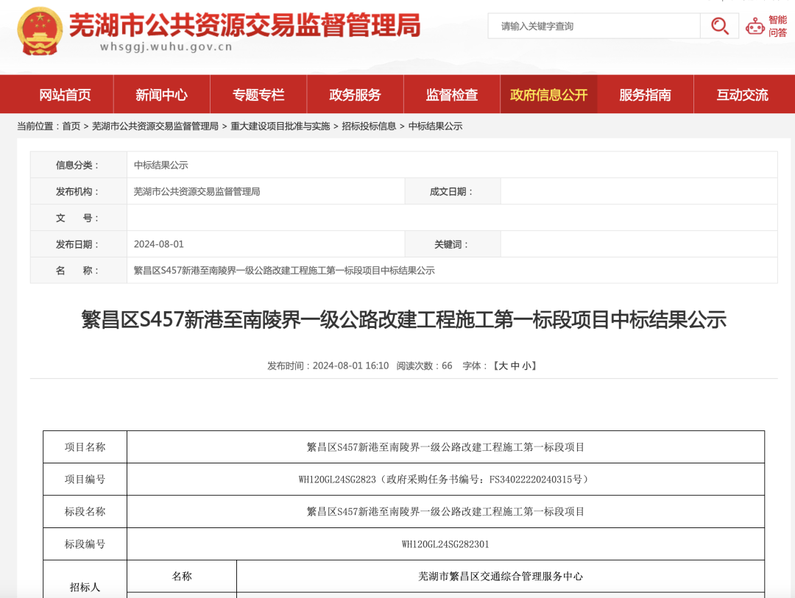Click the 项目编号 row header cell
This screenshot has height=598, width=795.
(85, 480)
